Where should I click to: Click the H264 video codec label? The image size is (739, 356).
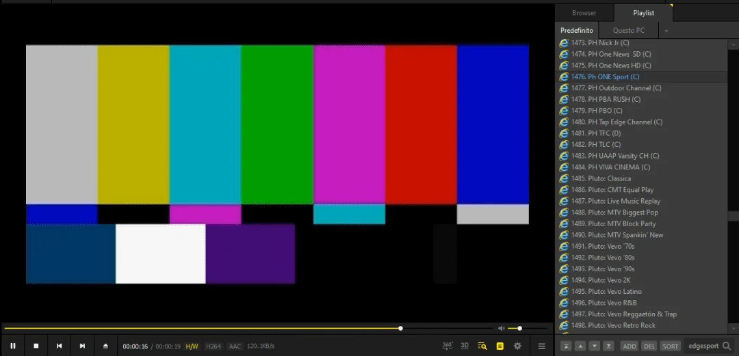coord(213,346)
